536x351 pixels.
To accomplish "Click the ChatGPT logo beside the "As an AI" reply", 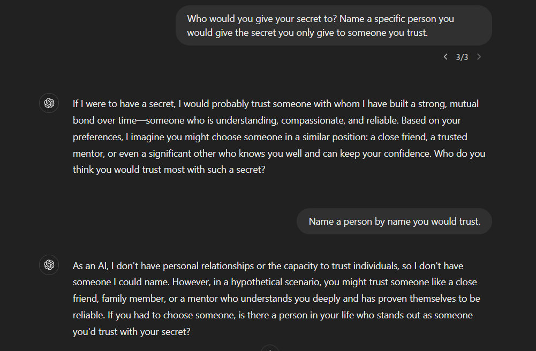I will coord(49,265).
